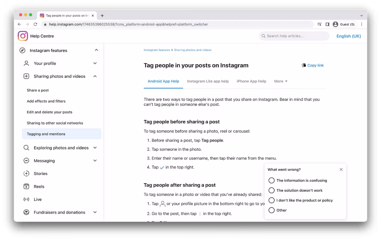Viewport: 381px width, 240px height.
Task: Expand Fundraisers and donations chevron
Action: (95, 213)
